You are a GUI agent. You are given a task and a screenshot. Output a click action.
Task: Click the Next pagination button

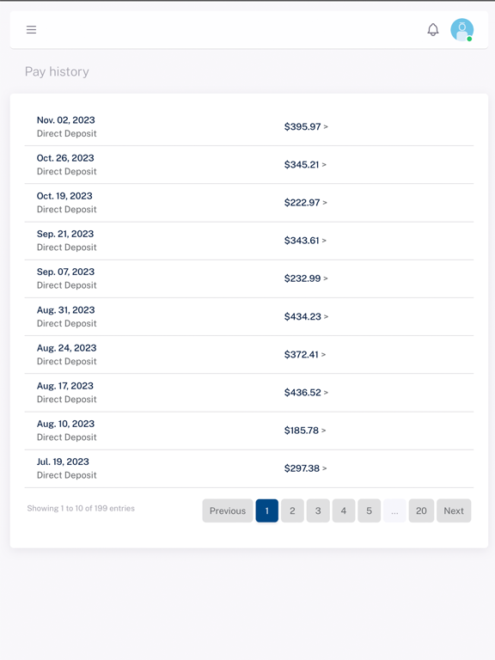[454, 510]
